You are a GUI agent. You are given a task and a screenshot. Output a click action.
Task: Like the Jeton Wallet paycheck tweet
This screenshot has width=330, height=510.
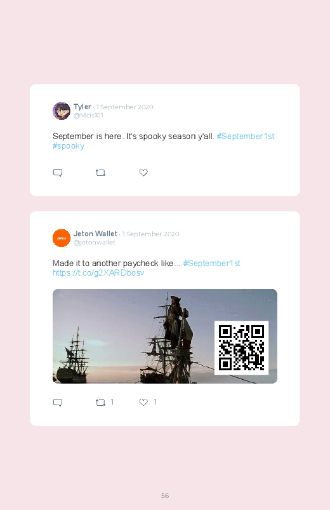pos(143,403)
